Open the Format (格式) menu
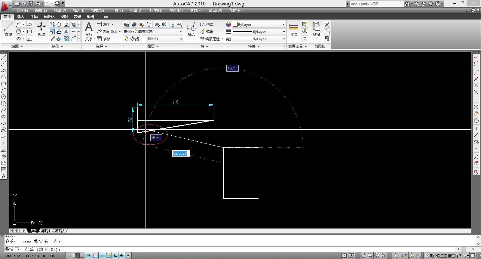 [x=97, y=11]
